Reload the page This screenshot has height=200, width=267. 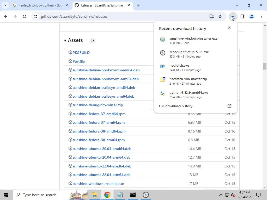pos(25,16)
